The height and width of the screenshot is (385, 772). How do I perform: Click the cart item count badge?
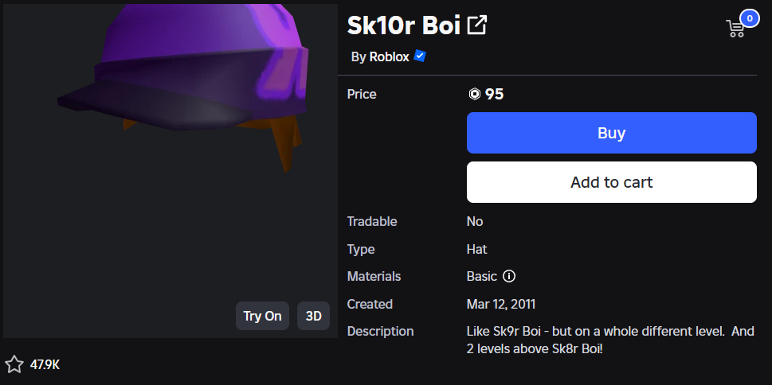tap(749, 18)
